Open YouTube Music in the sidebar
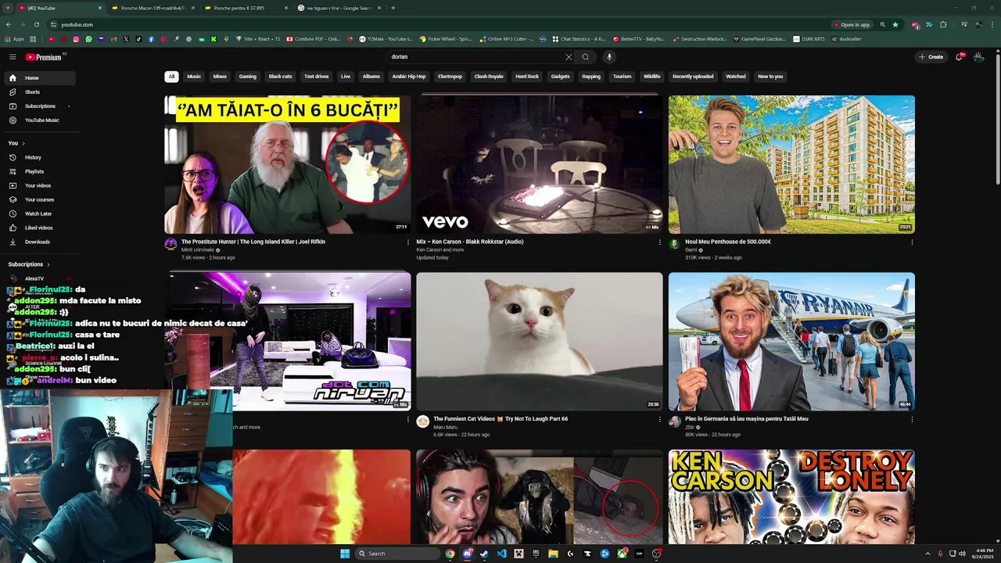1001x563 pixels. (39, 120)
